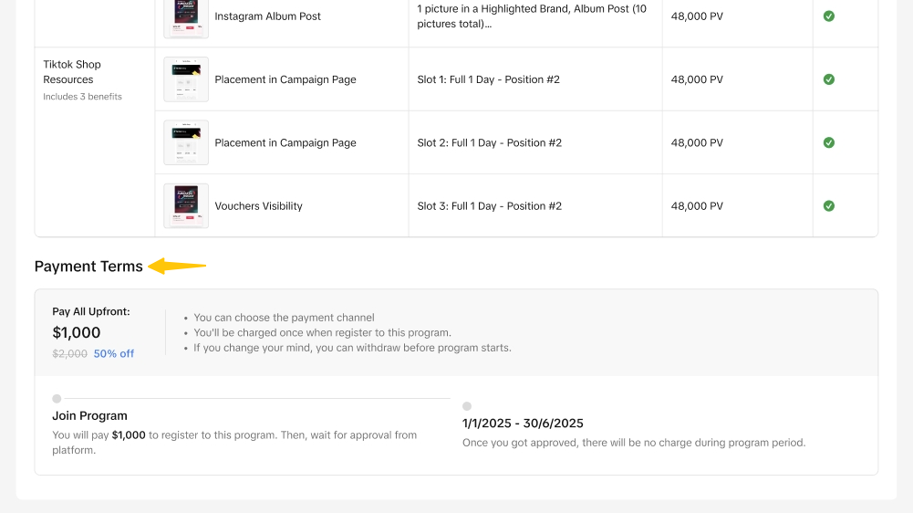Viewport: 913px width, 513px height.
Task: Click the blue "50% off" discount label
Action: [x=114, y=354]
